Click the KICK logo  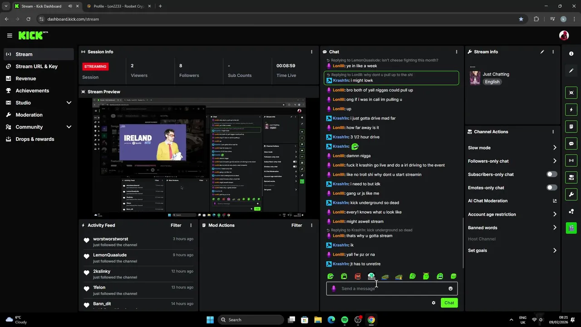[33, 35]
